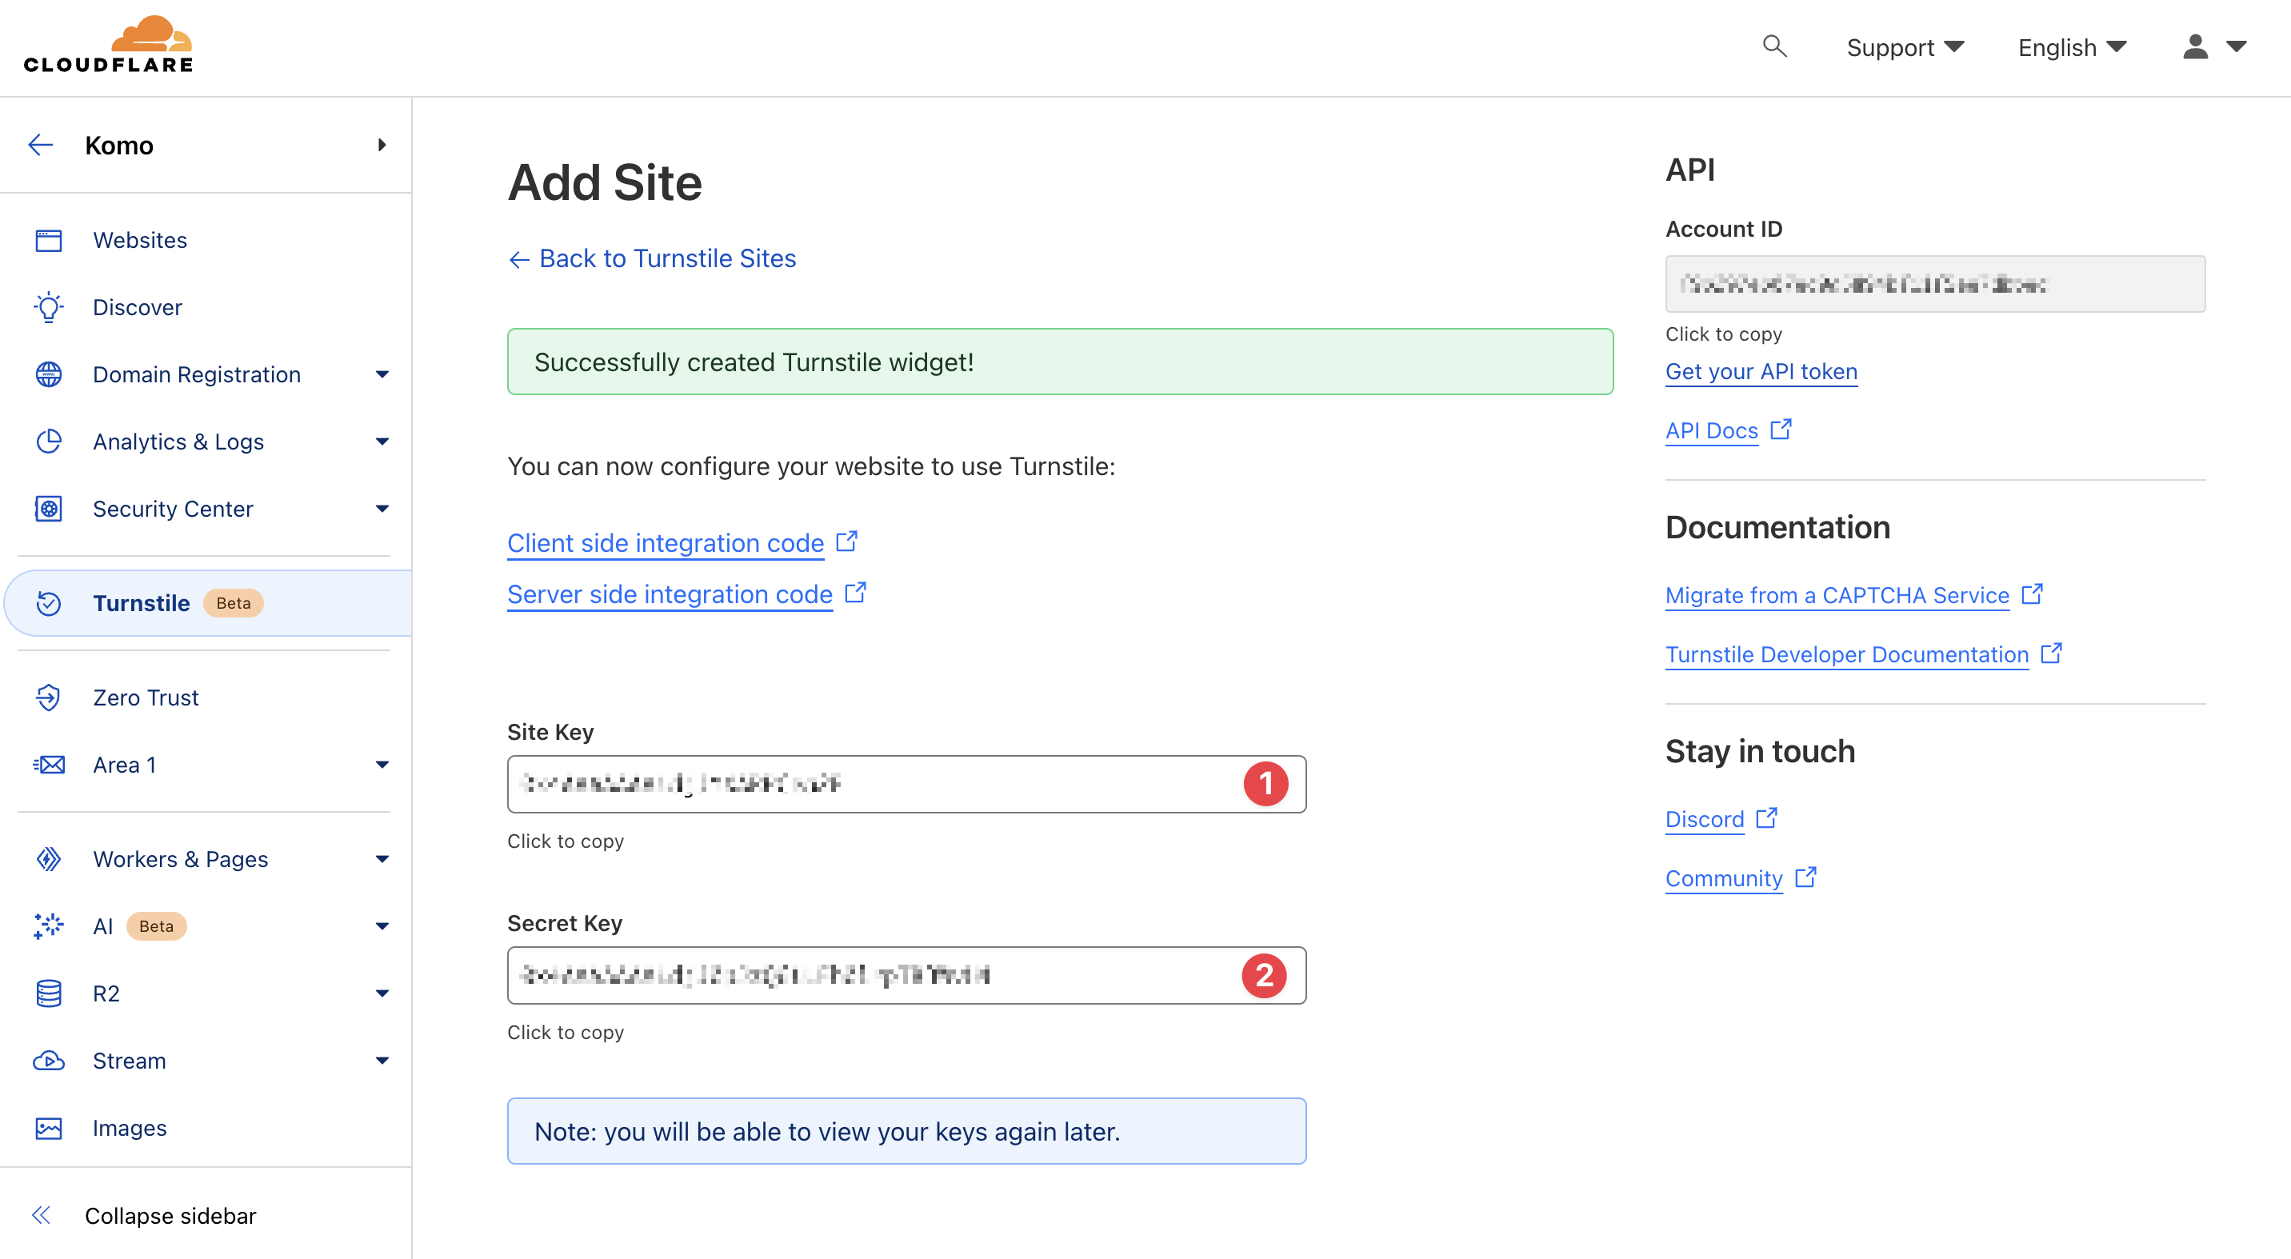
Task: Select the Turnstile menu item
Action: (142, 603)
